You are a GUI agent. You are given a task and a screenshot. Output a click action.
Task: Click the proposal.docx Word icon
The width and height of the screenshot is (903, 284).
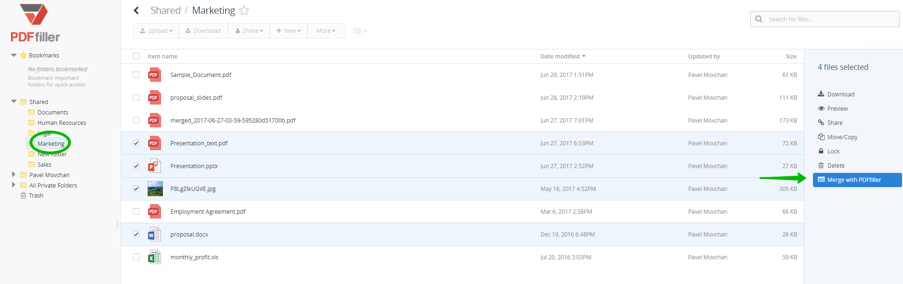pyautogui.click(x=154, y=234)
